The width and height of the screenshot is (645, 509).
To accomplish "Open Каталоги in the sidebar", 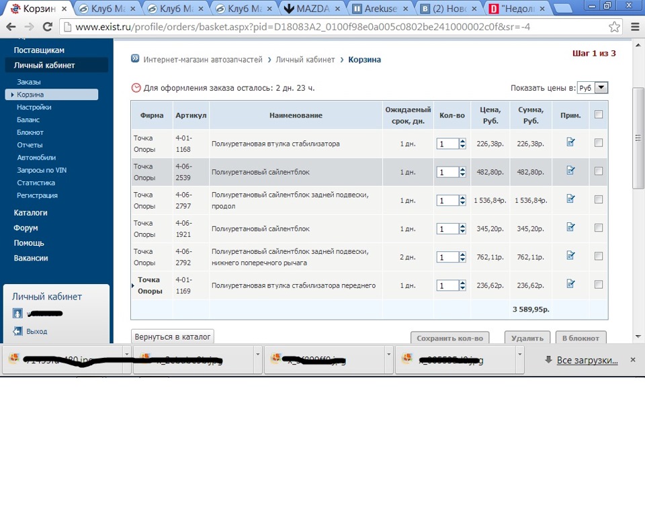I will 30,213.
